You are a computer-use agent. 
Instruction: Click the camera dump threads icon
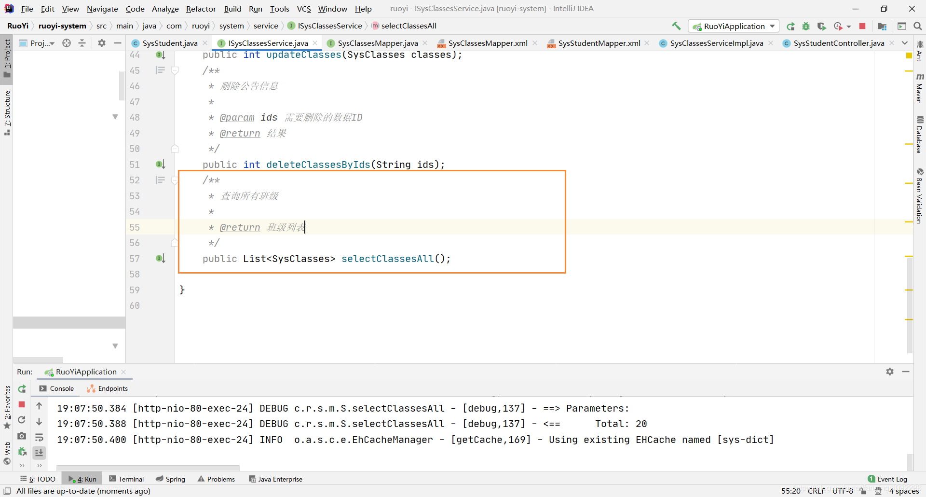coord(22,436)
